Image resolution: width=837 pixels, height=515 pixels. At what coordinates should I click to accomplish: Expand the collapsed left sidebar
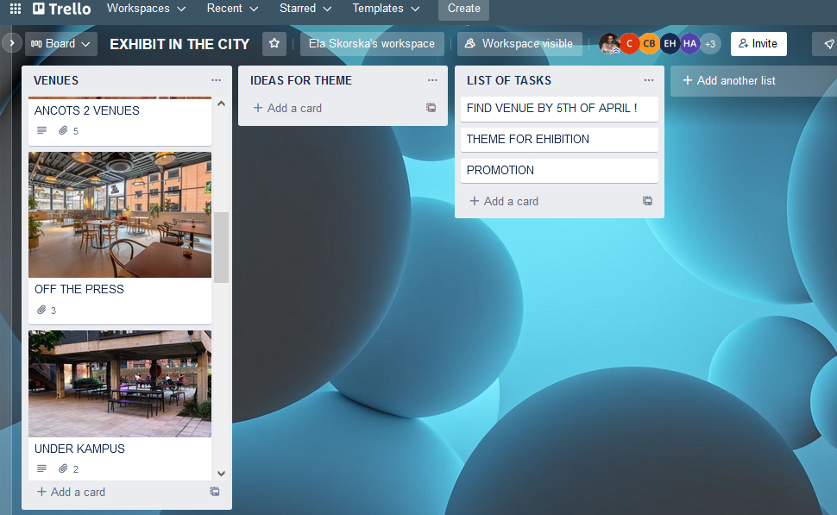click(11, 42)
